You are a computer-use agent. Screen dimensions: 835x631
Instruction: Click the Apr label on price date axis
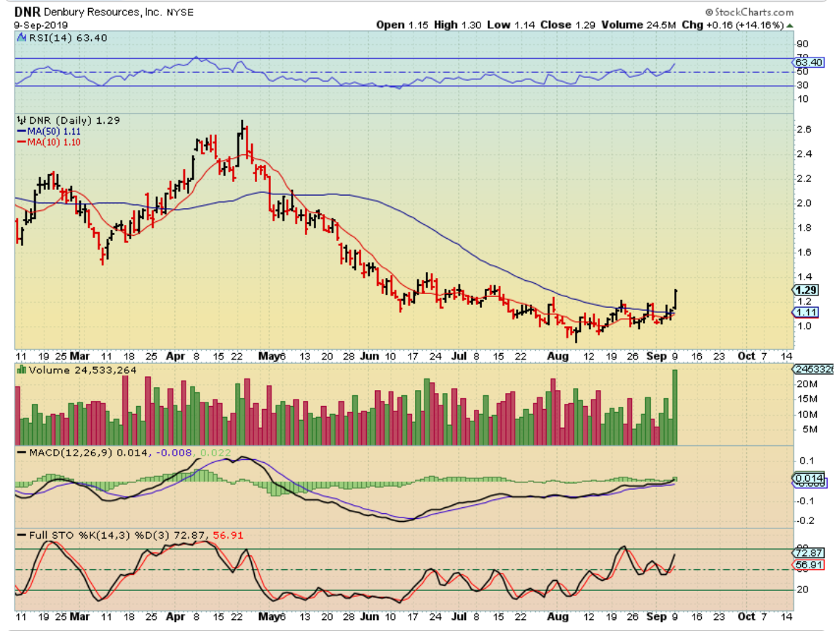pyautogui.click(x=175, y=356)
